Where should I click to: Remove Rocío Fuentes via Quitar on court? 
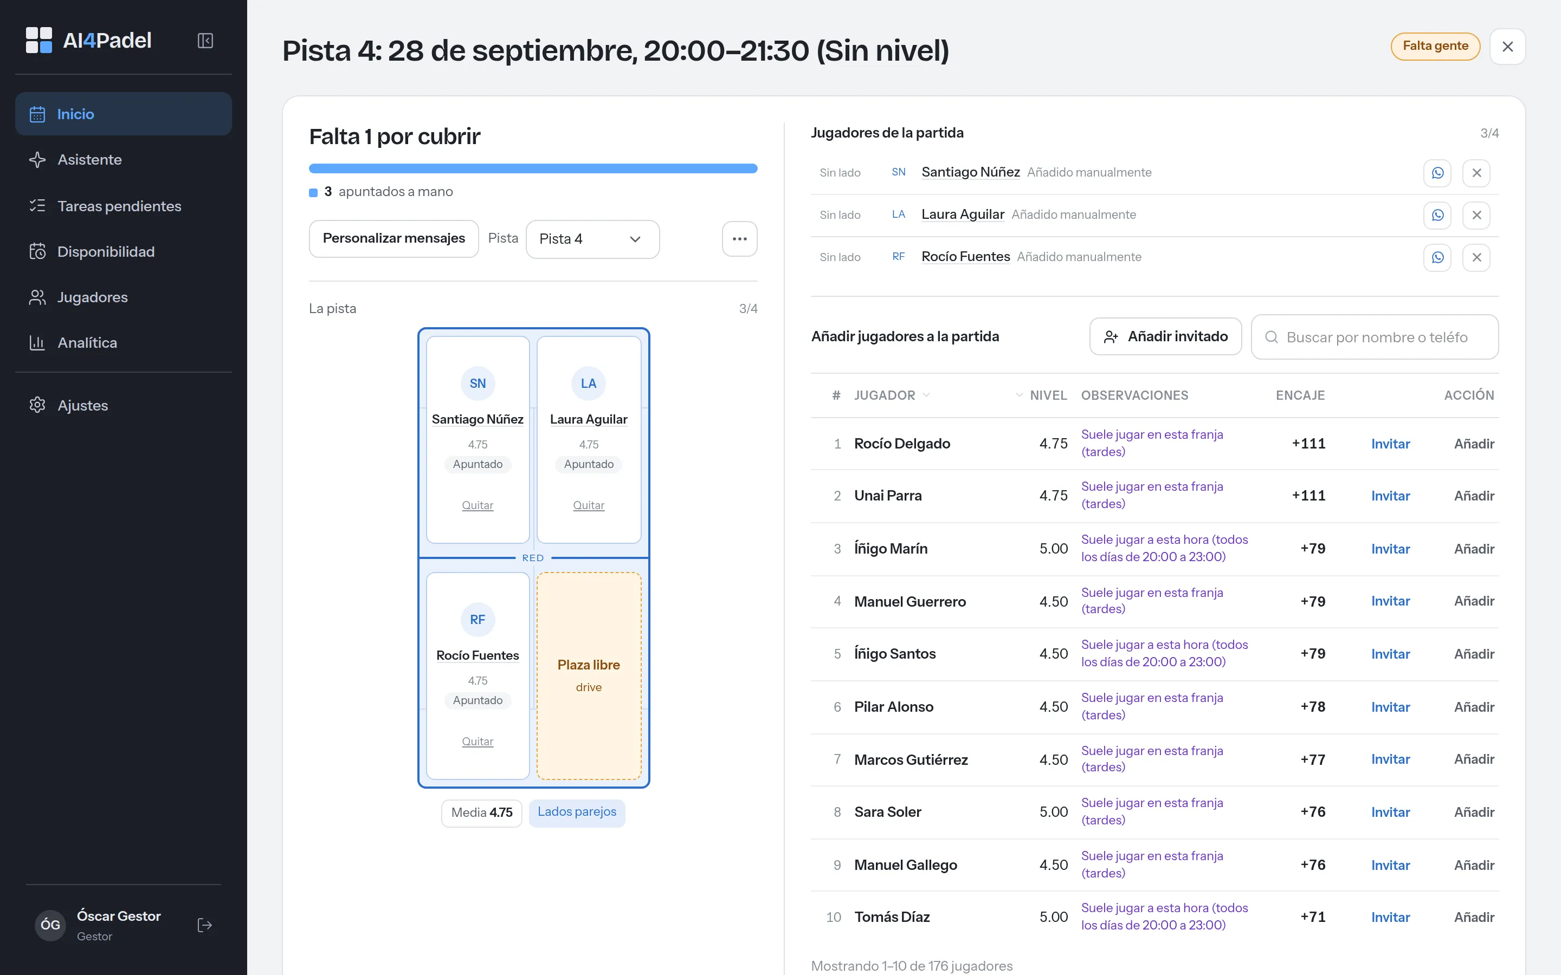[x=478, y=742]
